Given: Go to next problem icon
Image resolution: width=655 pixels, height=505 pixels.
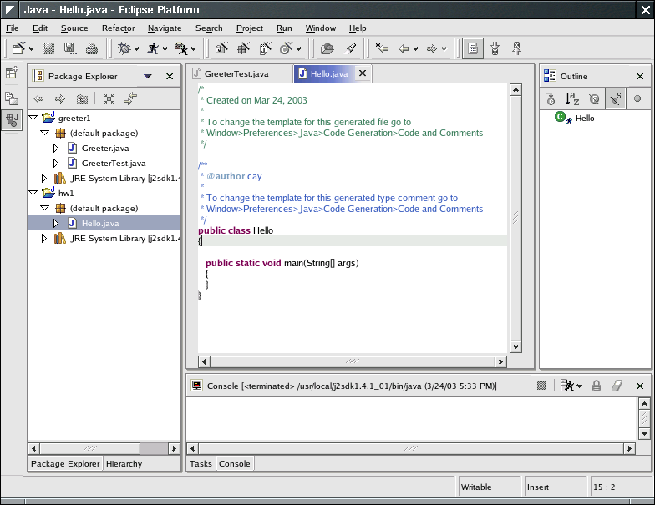Looking at the screenshot, I should [495, 48].
